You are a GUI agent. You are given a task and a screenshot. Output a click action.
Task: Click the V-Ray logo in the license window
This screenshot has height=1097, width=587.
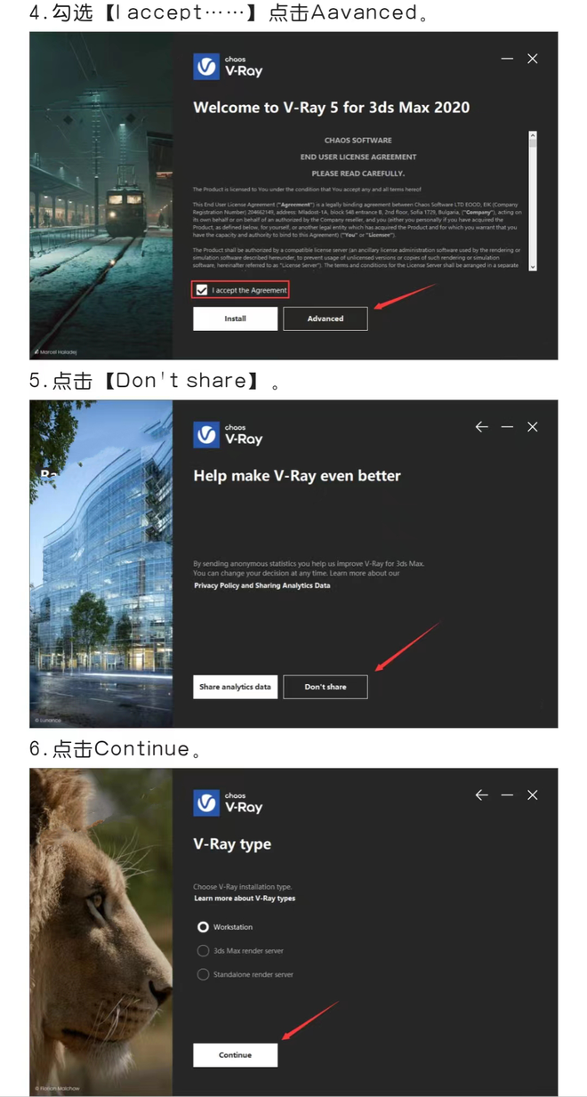(x=228, y=67)
